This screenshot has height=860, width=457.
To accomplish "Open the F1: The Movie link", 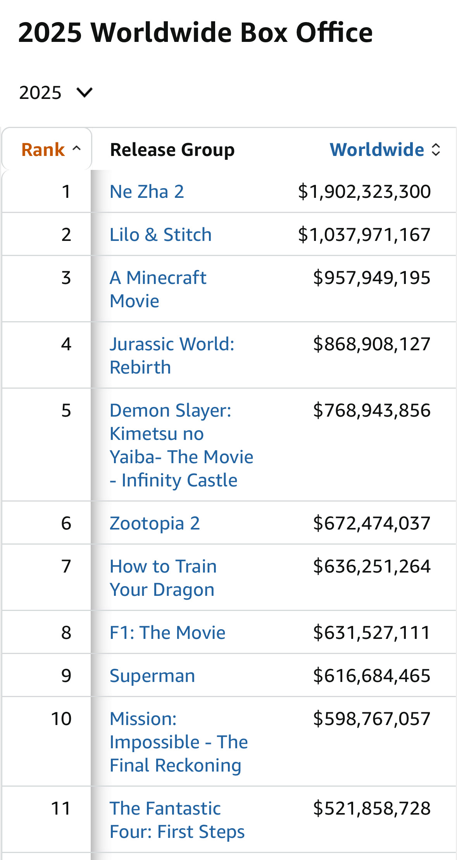I will tap(167, 633).
